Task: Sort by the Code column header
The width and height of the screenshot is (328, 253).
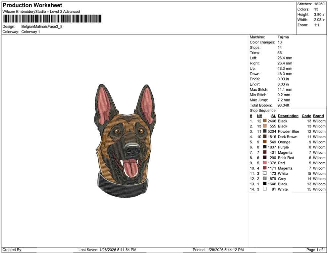Action: click(x=306, y=116)
